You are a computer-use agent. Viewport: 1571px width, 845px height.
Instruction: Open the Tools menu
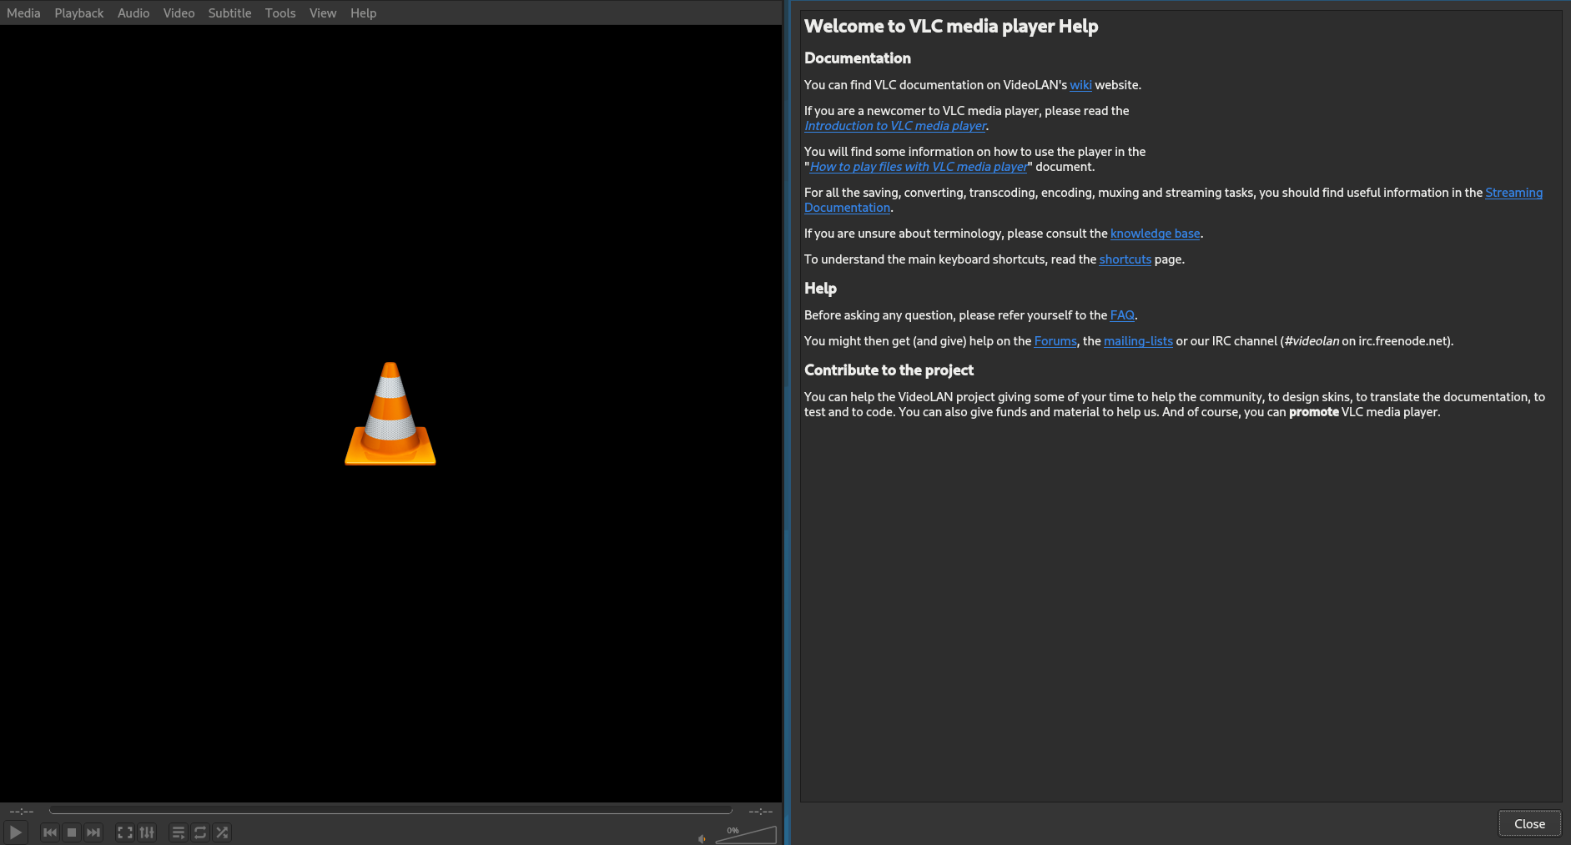tap(280, 13)
